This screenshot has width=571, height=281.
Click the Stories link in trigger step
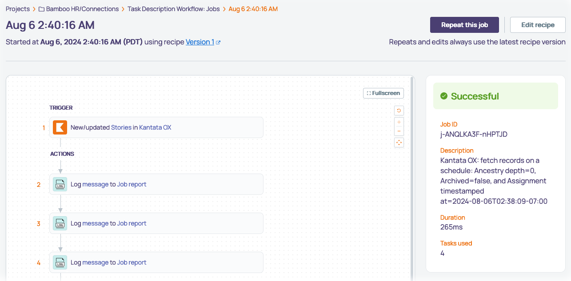121,127
